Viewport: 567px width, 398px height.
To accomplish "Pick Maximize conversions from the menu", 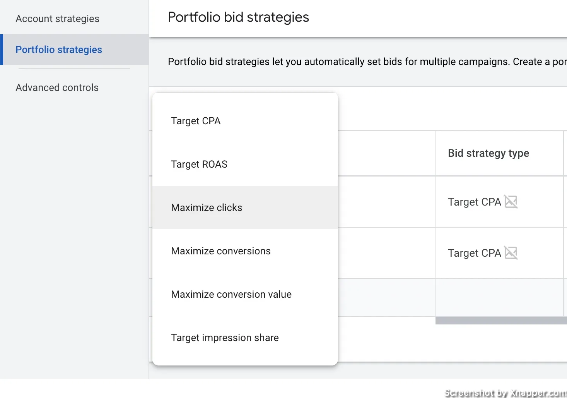I will 221,251.
